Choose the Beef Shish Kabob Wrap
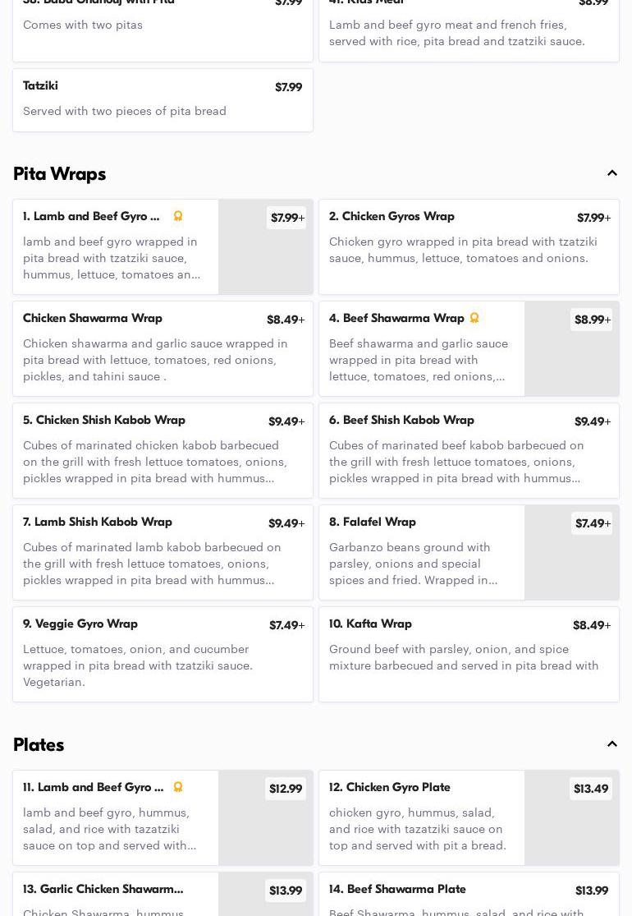 point(468,450)
